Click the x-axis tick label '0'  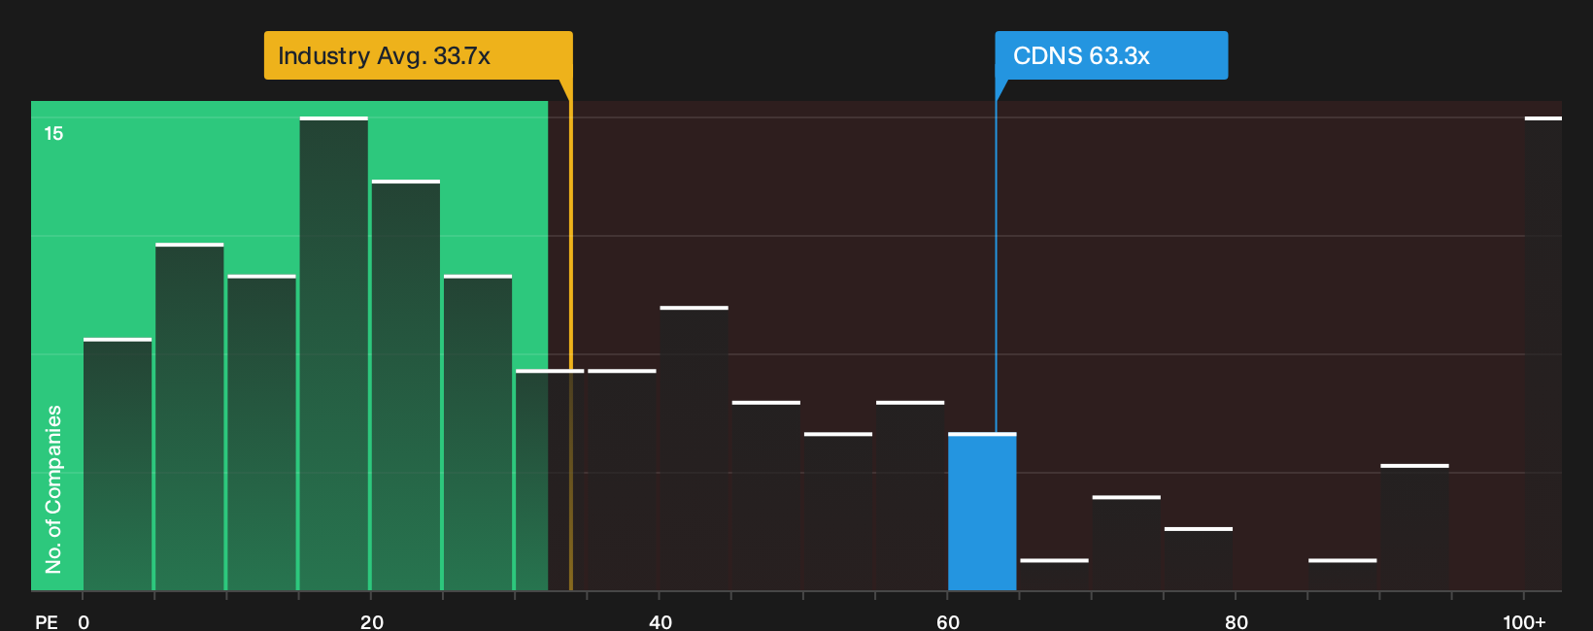click(84, 621)
